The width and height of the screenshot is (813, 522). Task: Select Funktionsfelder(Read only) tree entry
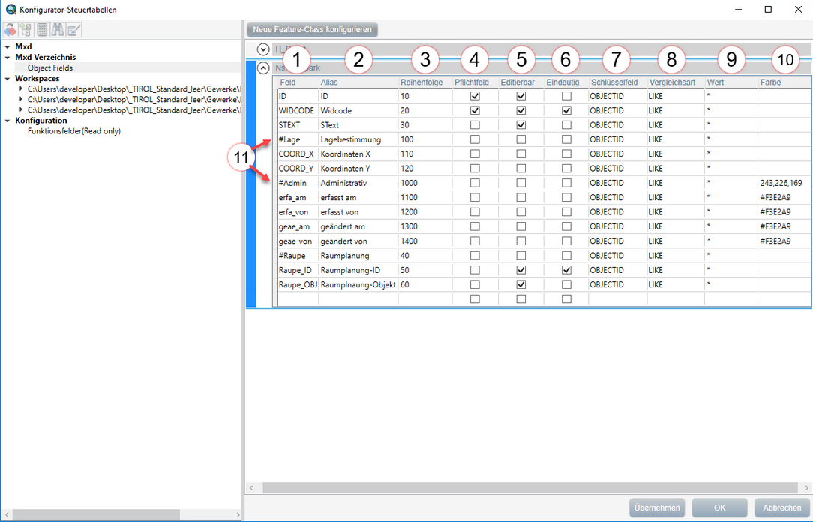coord(74,131)
